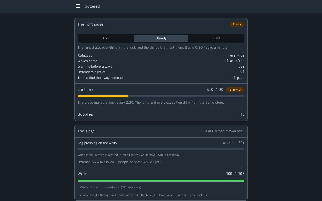The image size is (322, 201).
Task: Click the 'The lighthouse' heading
Action: 91,24
